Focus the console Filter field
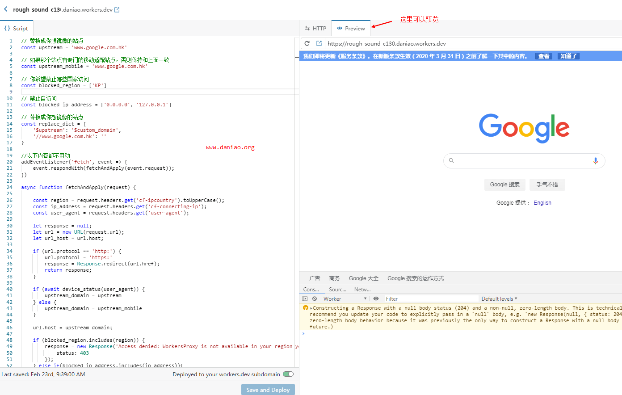Screen dimensions: 622x395 point(431,299)
